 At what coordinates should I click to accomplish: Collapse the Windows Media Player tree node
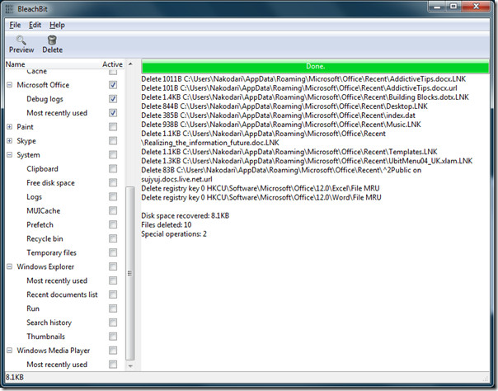tap(10, 351)
